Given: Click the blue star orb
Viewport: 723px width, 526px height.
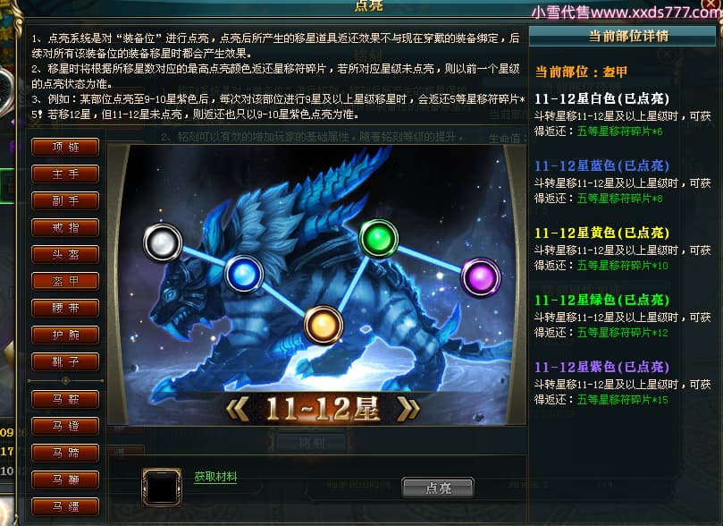Looking at the screenshot, I should [244, 275].
